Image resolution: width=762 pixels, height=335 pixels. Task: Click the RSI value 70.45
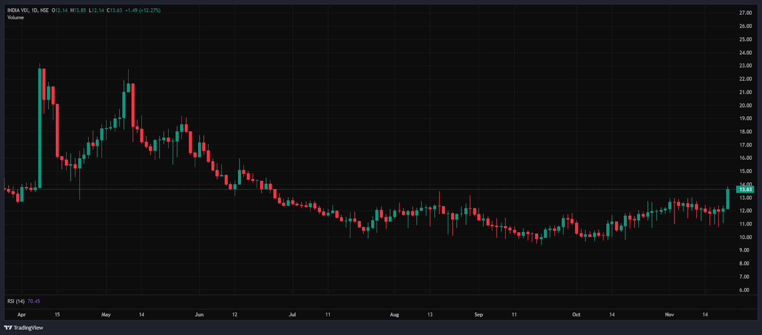34,301
